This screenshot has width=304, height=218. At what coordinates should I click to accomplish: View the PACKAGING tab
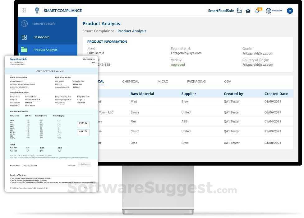196,81
